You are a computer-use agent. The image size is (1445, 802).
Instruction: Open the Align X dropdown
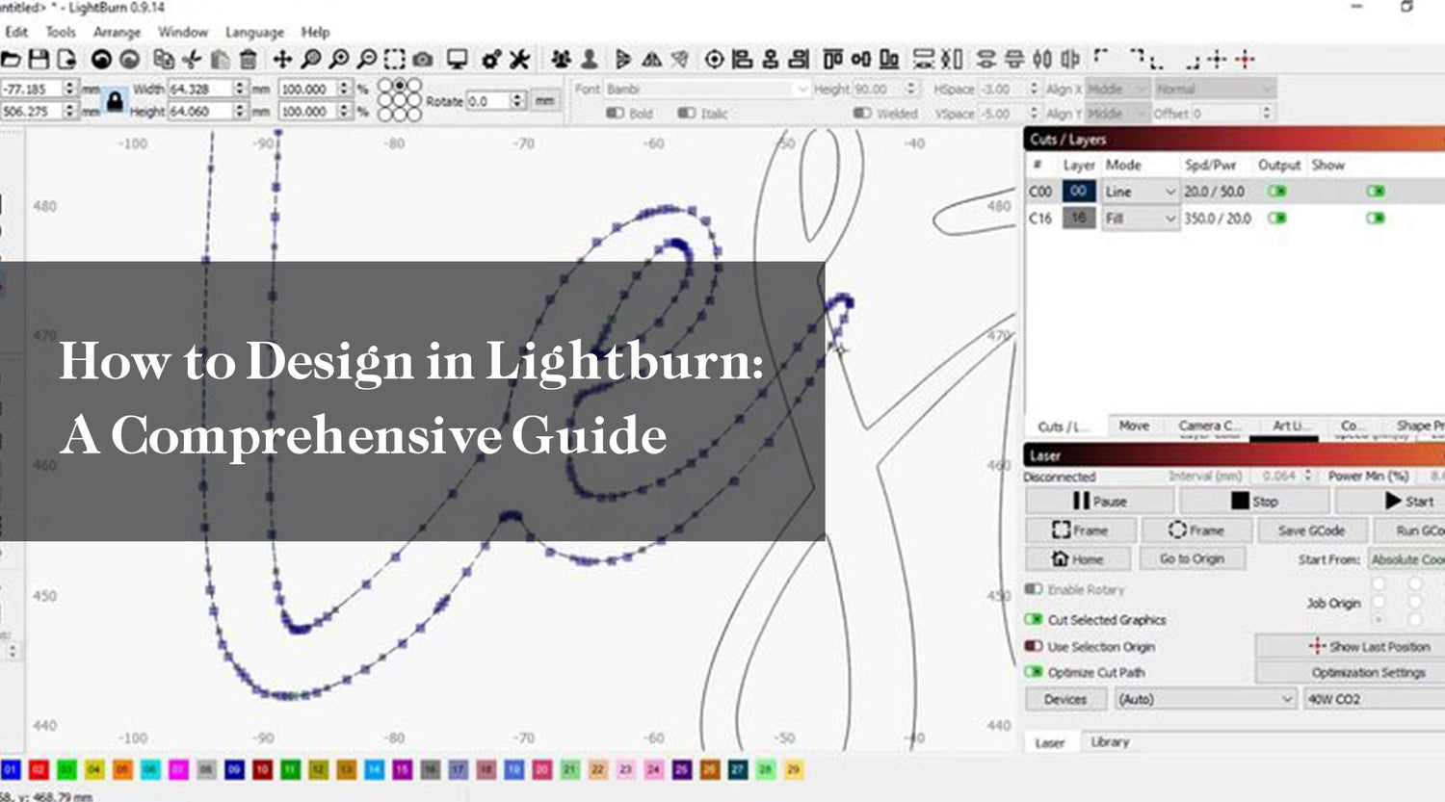pos(1117,89)
